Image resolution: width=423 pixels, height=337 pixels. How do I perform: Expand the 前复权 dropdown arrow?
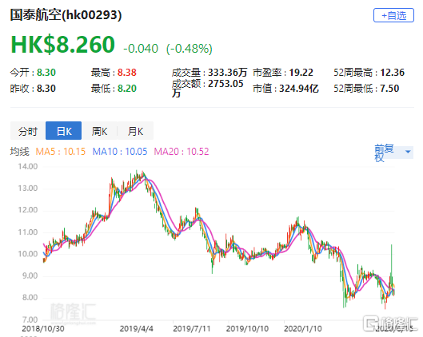coord(408,152)
